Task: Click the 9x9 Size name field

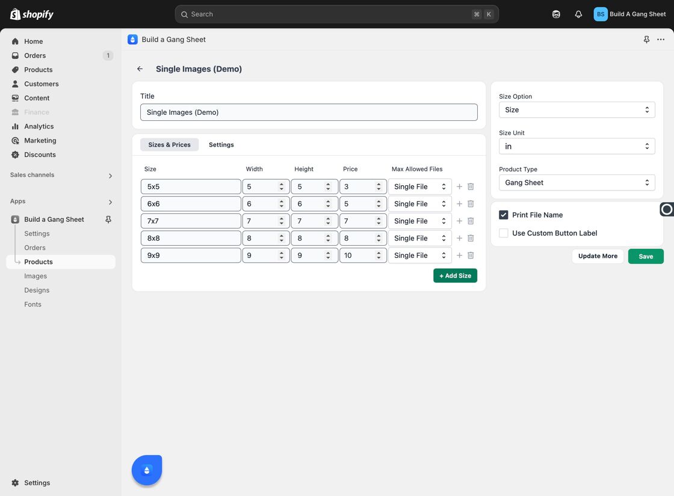Action: pyautogui.click(x=191, y=255)
